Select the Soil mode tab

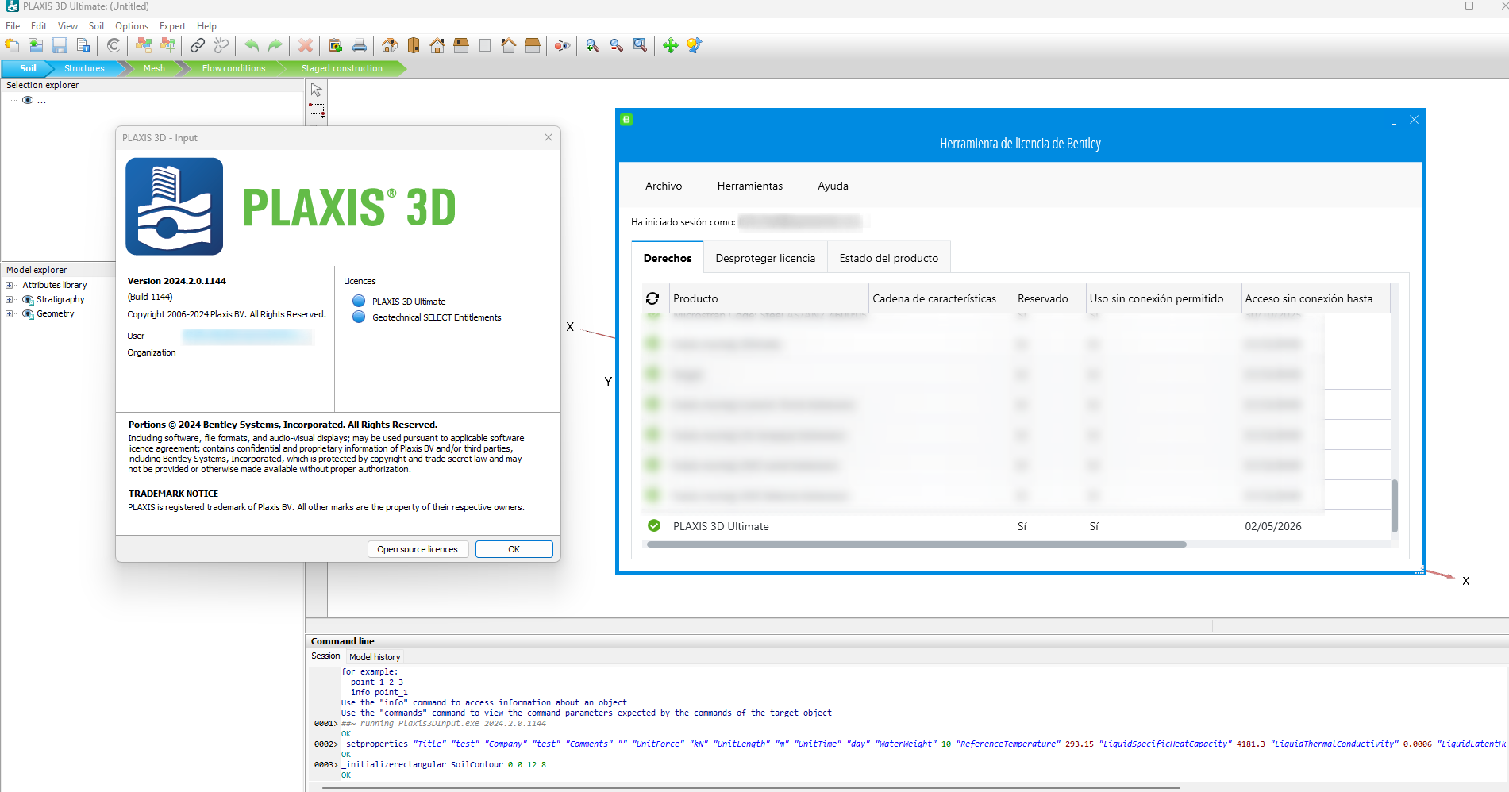coord(28,68)
